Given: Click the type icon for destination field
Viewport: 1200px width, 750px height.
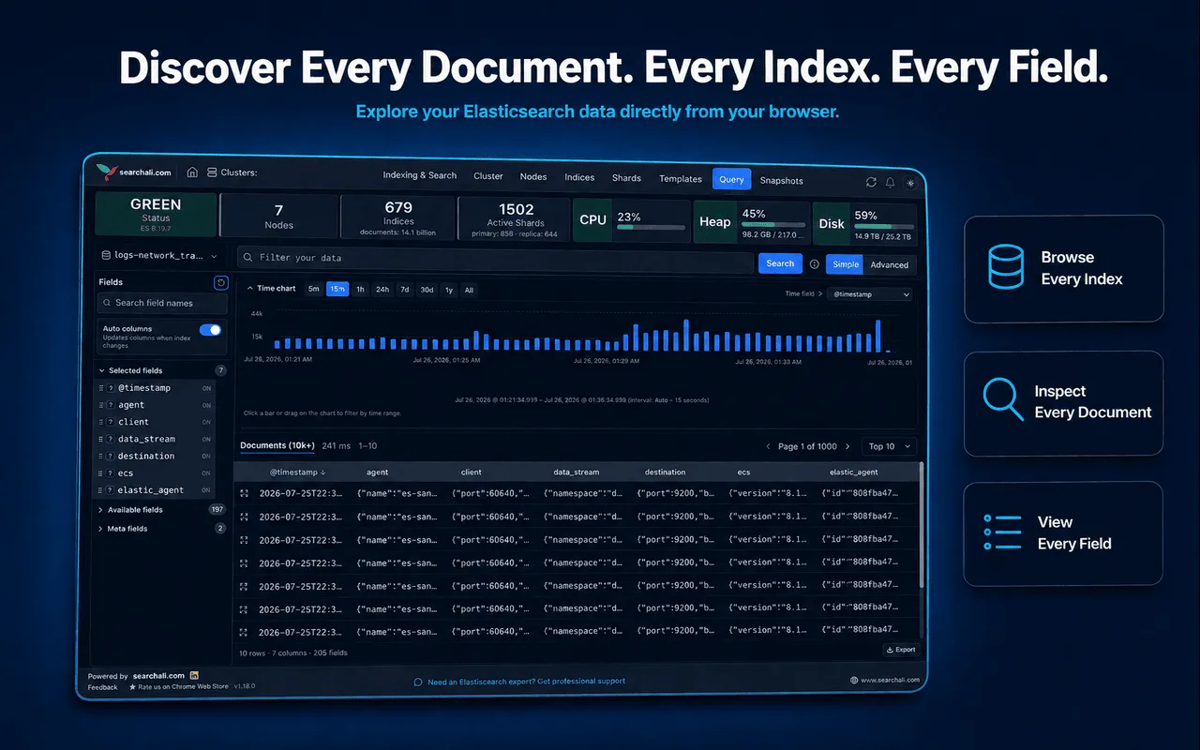Looking at the screenshot, I should (111, 456).
